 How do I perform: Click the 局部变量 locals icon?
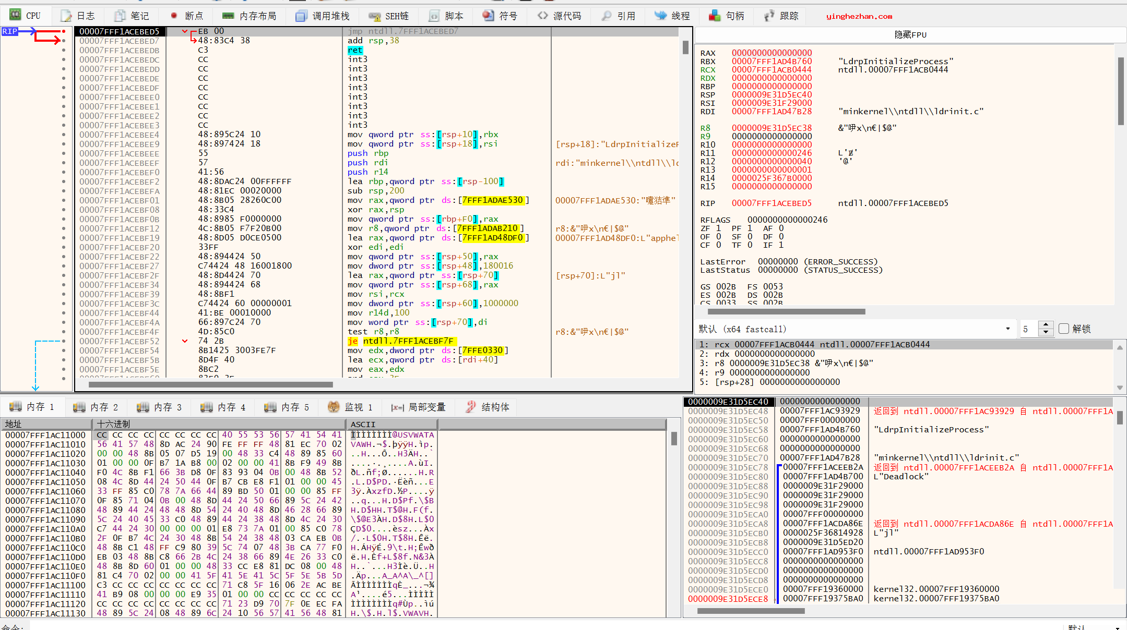398,407
